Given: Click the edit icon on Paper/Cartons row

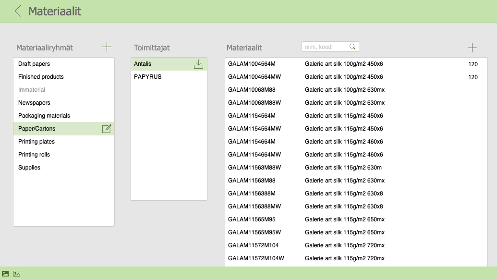Looking at the screenshot, I should (107, 129).
